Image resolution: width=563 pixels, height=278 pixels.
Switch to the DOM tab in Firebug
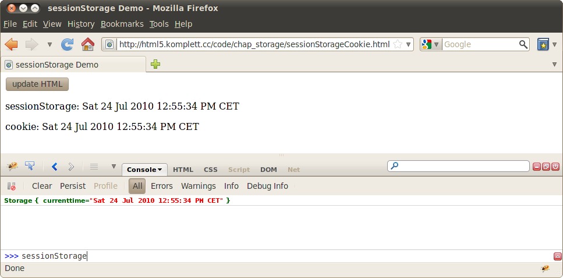[x=268, y=170]
